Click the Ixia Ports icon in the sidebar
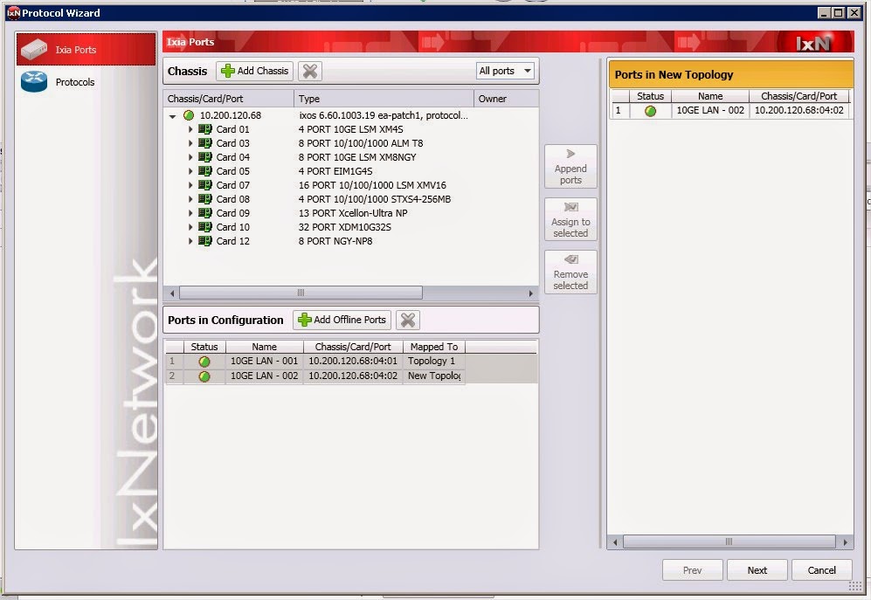The height and width of the screenshot is (600, 871). pos(35,49)
